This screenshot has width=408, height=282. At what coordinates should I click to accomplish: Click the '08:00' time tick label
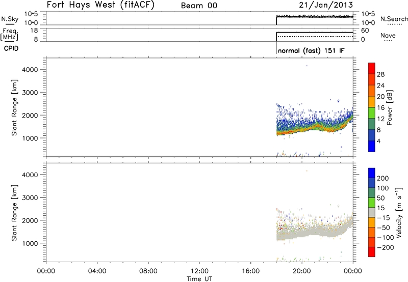pyautogui.click(x=148, y=271)
